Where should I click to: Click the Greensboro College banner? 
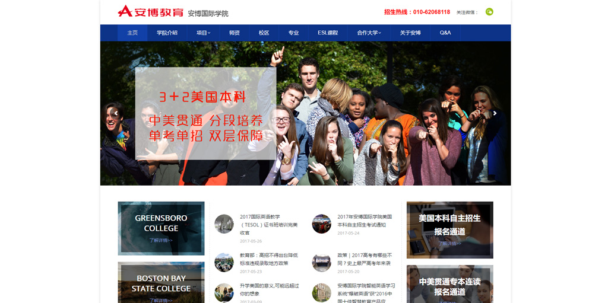161,228
